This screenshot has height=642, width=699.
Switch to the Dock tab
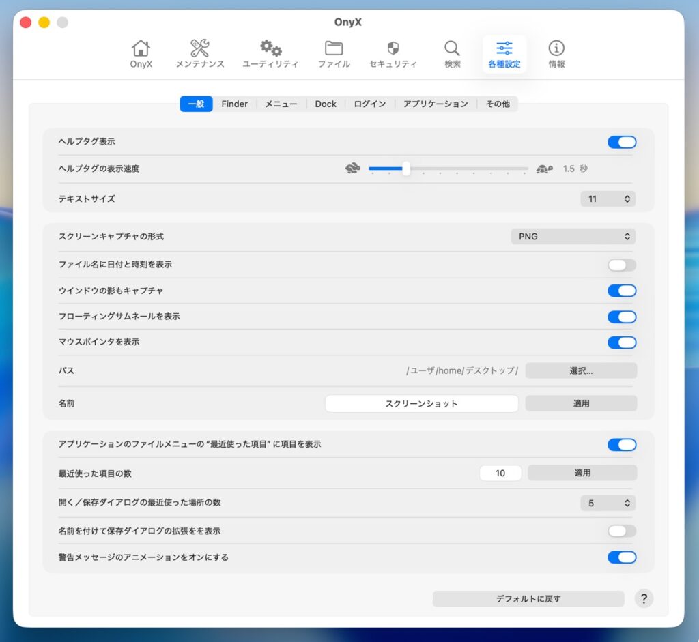coord(326,104)
